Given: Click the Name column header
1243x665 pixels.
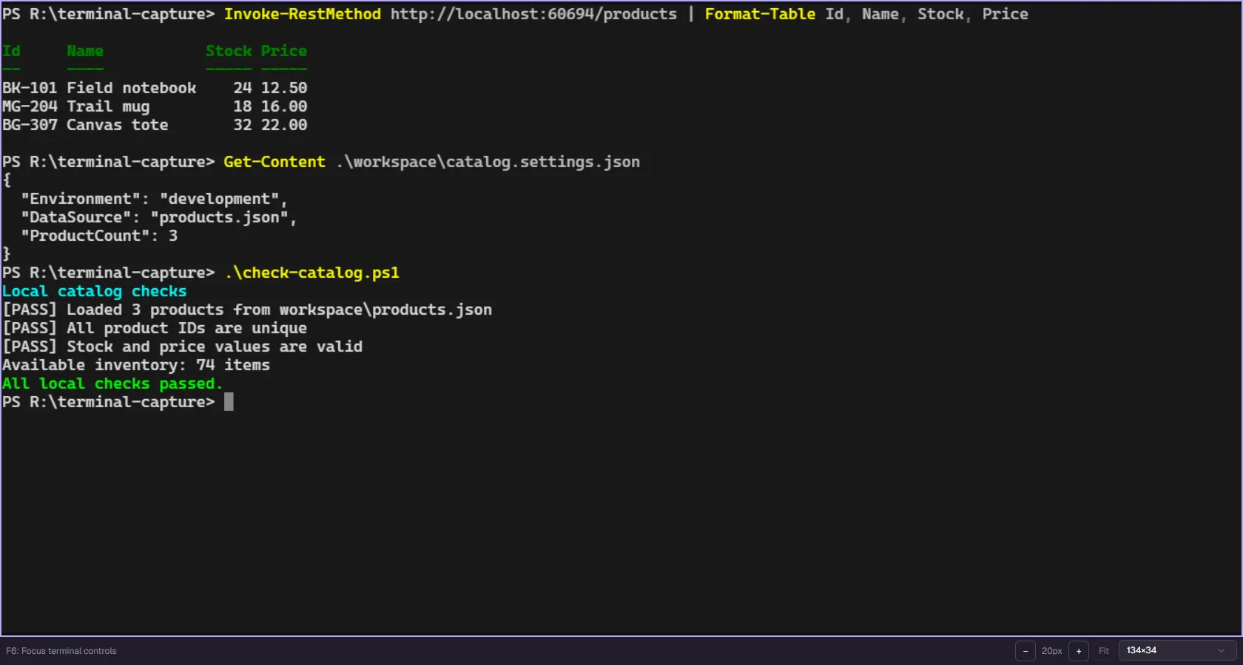Looking at the screenshot, I should coord(85,51).
